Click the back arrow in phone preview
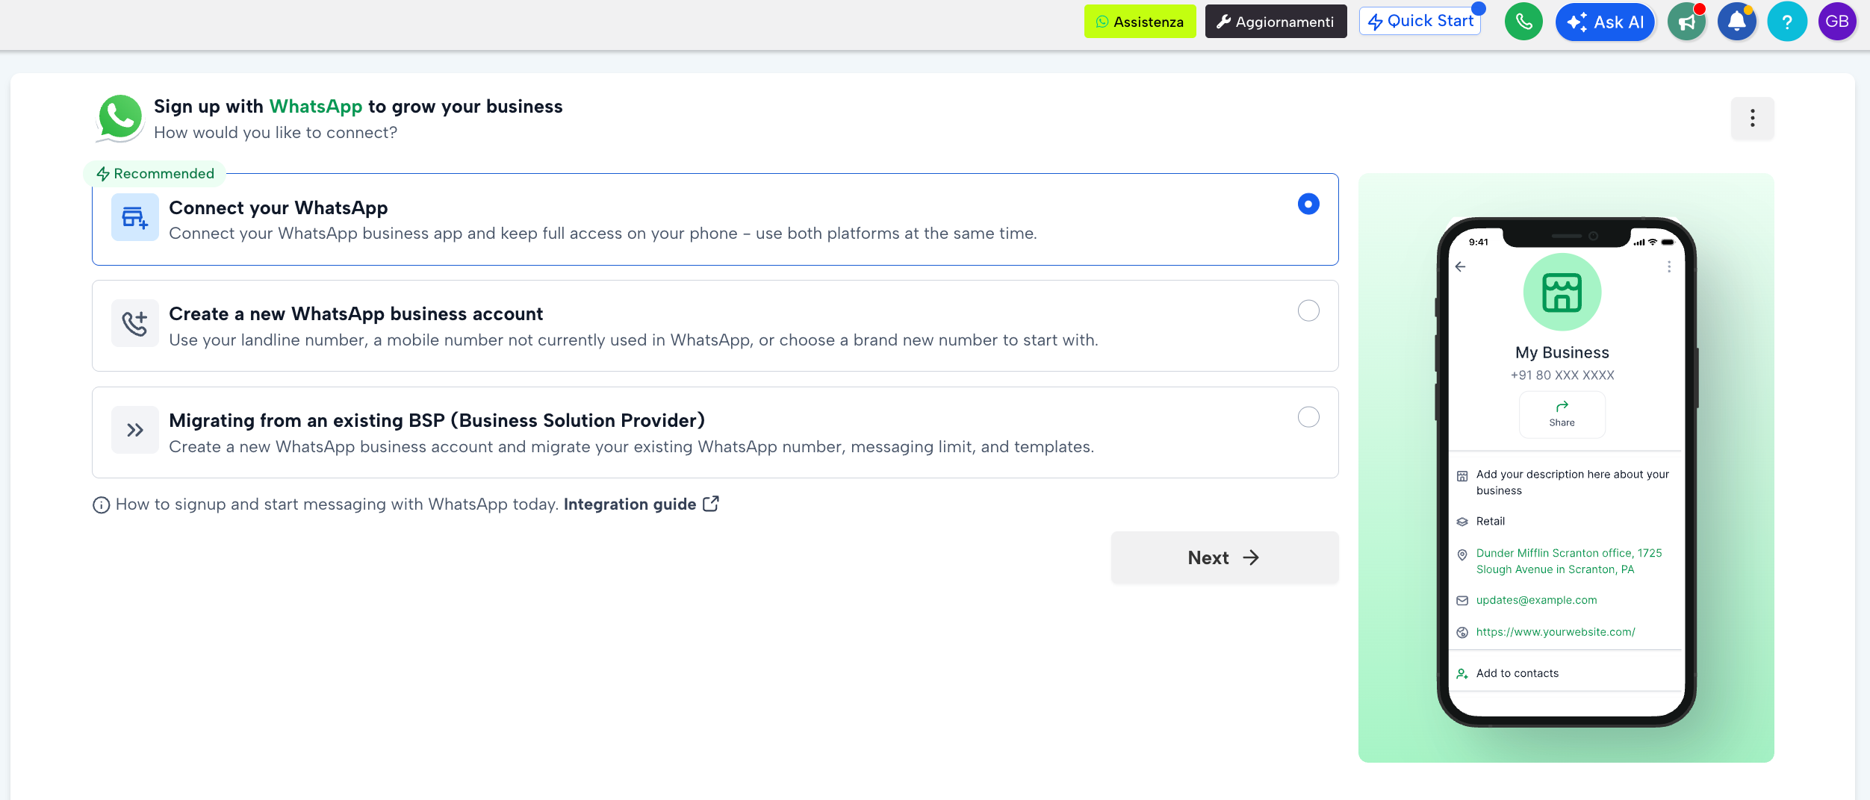The image size is (1870, 800). 1460,266
